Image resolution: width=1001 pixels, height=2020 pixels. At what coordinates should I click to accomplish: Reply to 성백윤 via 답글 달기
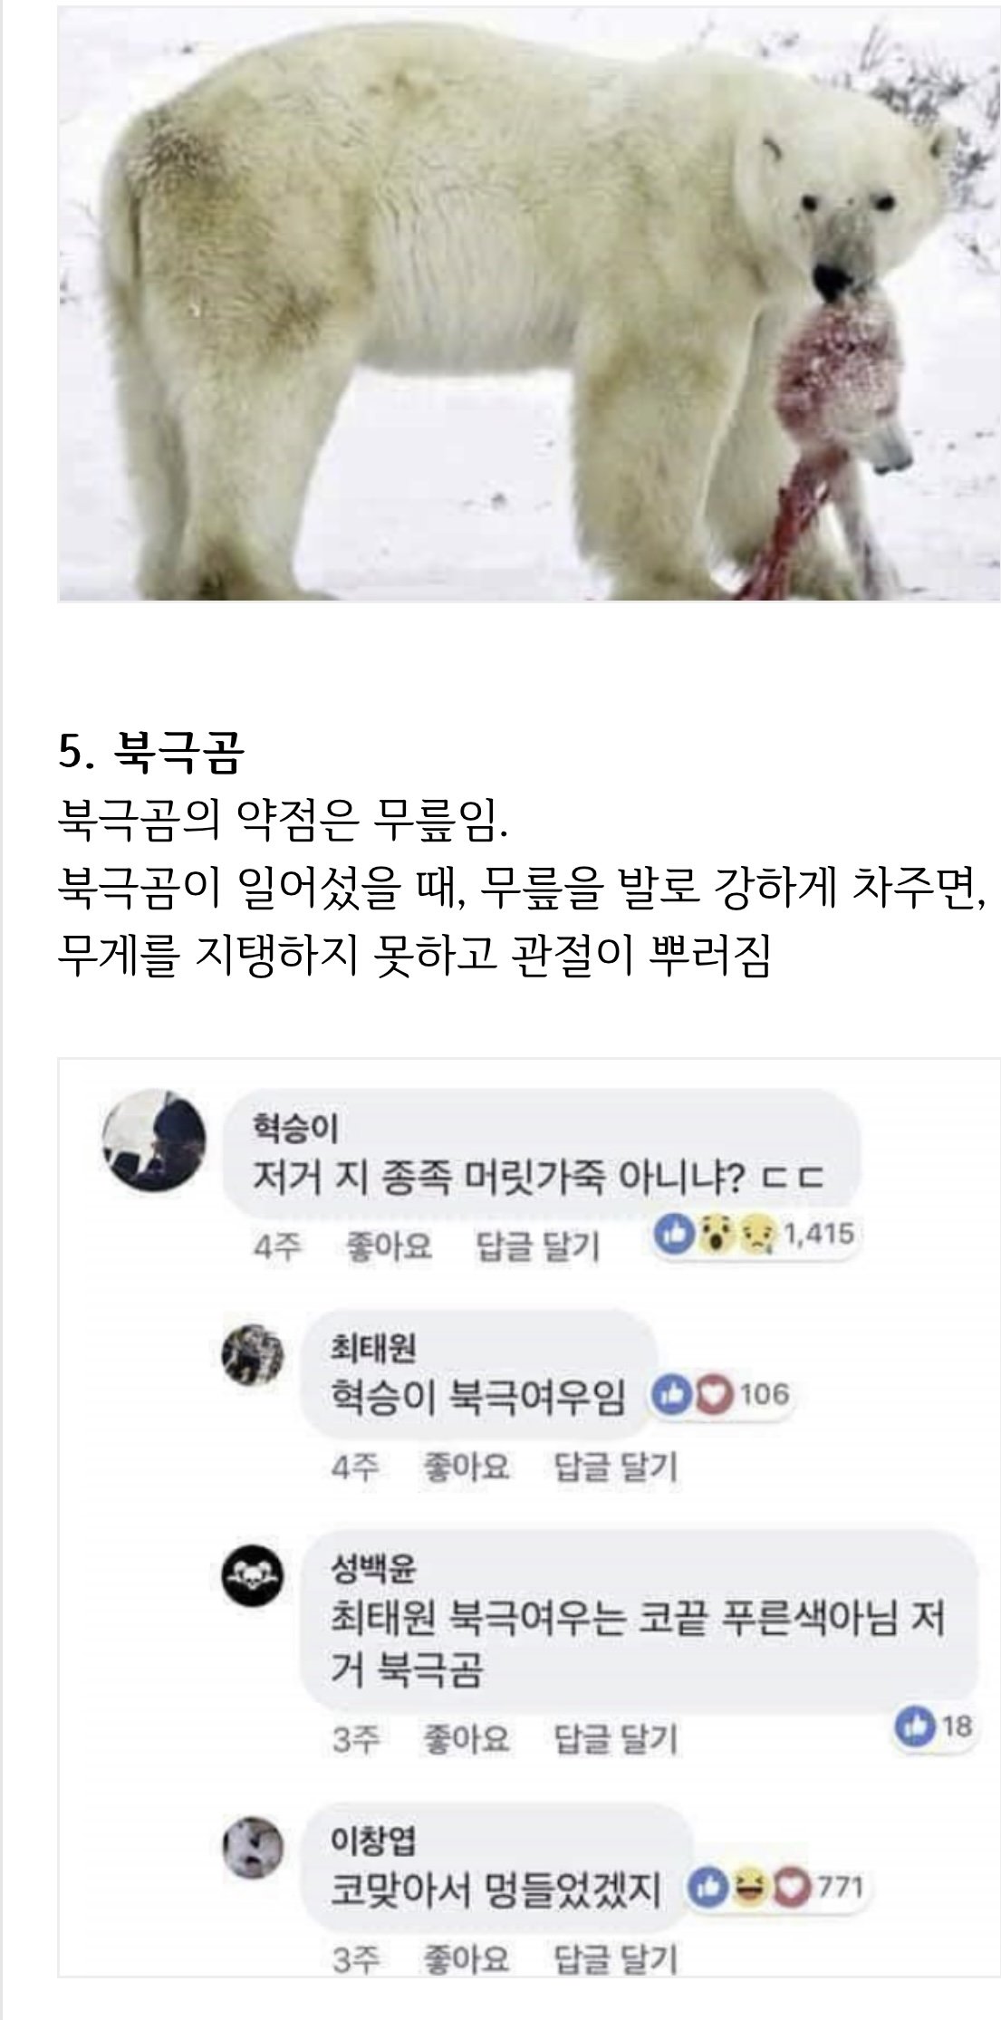pos(615,1739)
